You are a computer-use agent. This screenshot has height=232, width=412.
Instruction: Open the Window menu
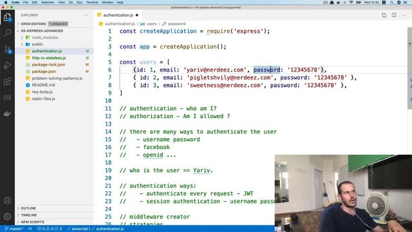point(108,3)
